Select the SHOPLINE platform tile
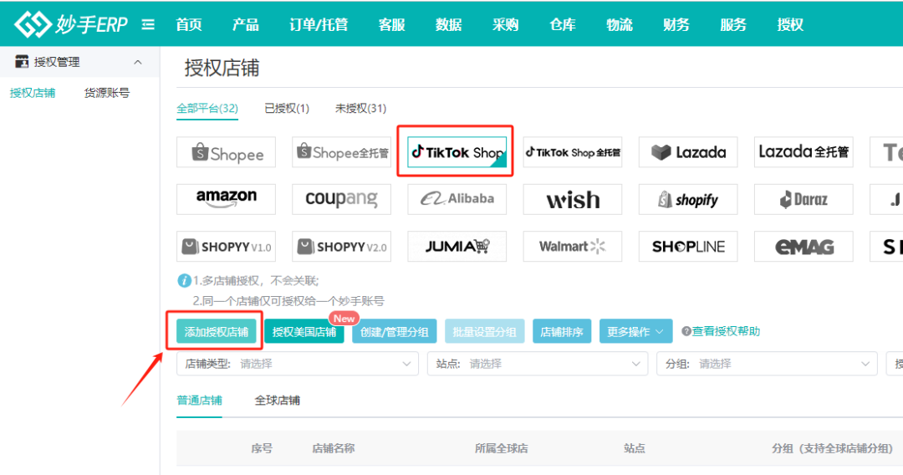Viewport: 903px width, 475px height. pyautogui.click(x=688, y=247)
